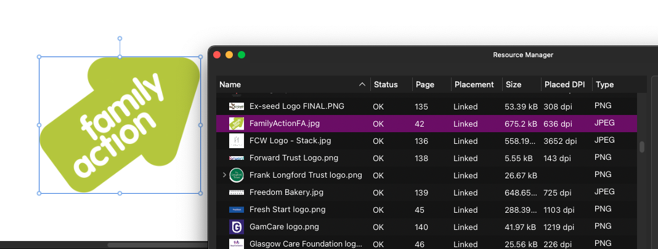This screenshot has width=658, height=249.
Task: Click the Glasgow Care Foundation thumbnail
Action: (x=237, y=243)
